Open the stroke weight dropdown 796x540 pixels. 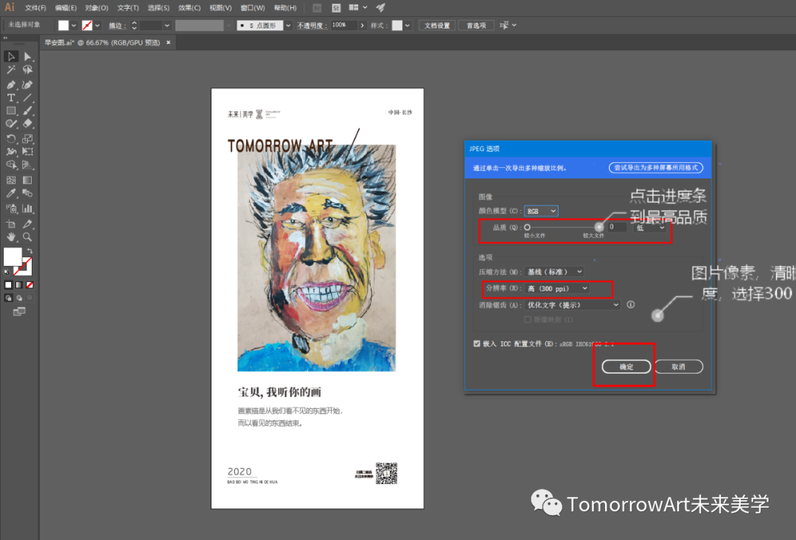[x=167, y=25]
